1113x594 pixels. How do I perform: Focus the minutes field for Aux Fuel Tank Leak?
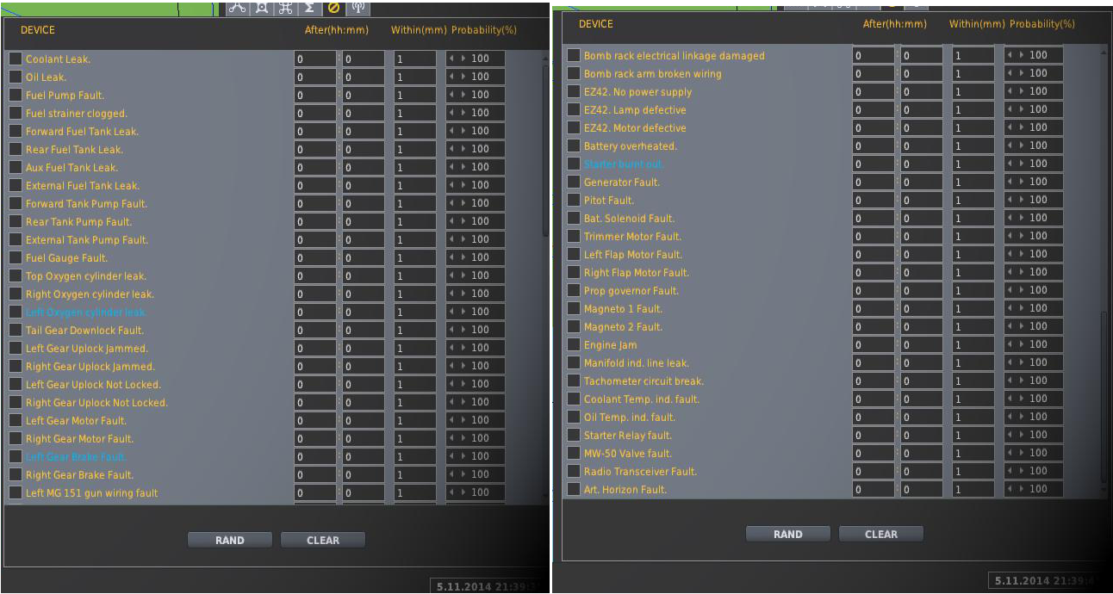364,167
